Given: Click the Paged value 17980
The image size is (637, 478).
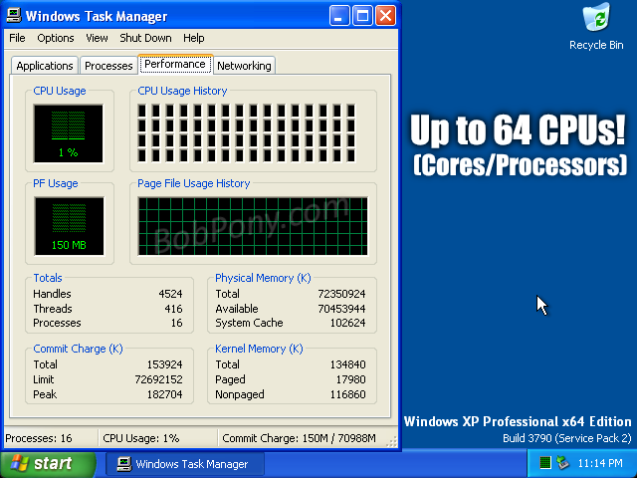Looking at the screenshot, I should 350,379.
